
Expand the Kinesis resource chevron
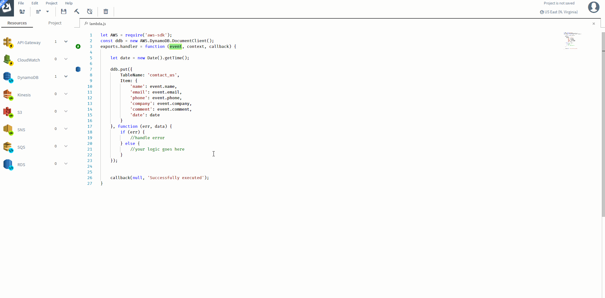point(66,94)
